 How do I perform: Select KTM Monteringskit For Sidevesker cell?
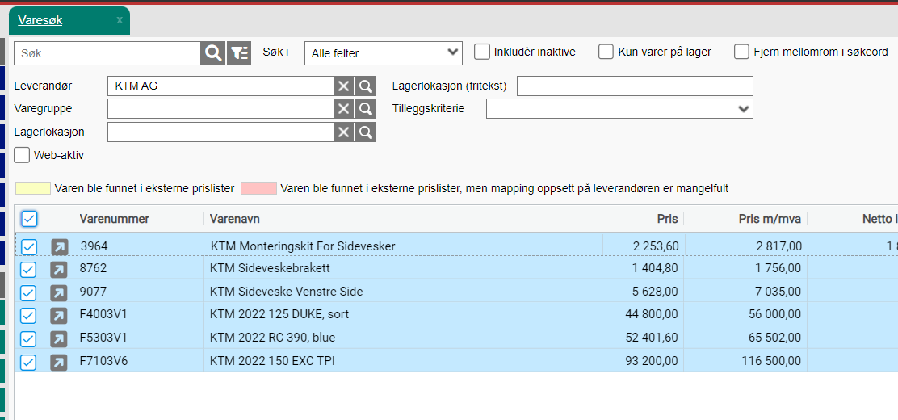[x=403, y=246]
